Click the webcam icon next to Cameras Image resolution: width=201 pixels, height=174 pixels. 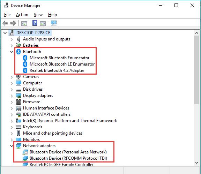(x=18, y=77)
